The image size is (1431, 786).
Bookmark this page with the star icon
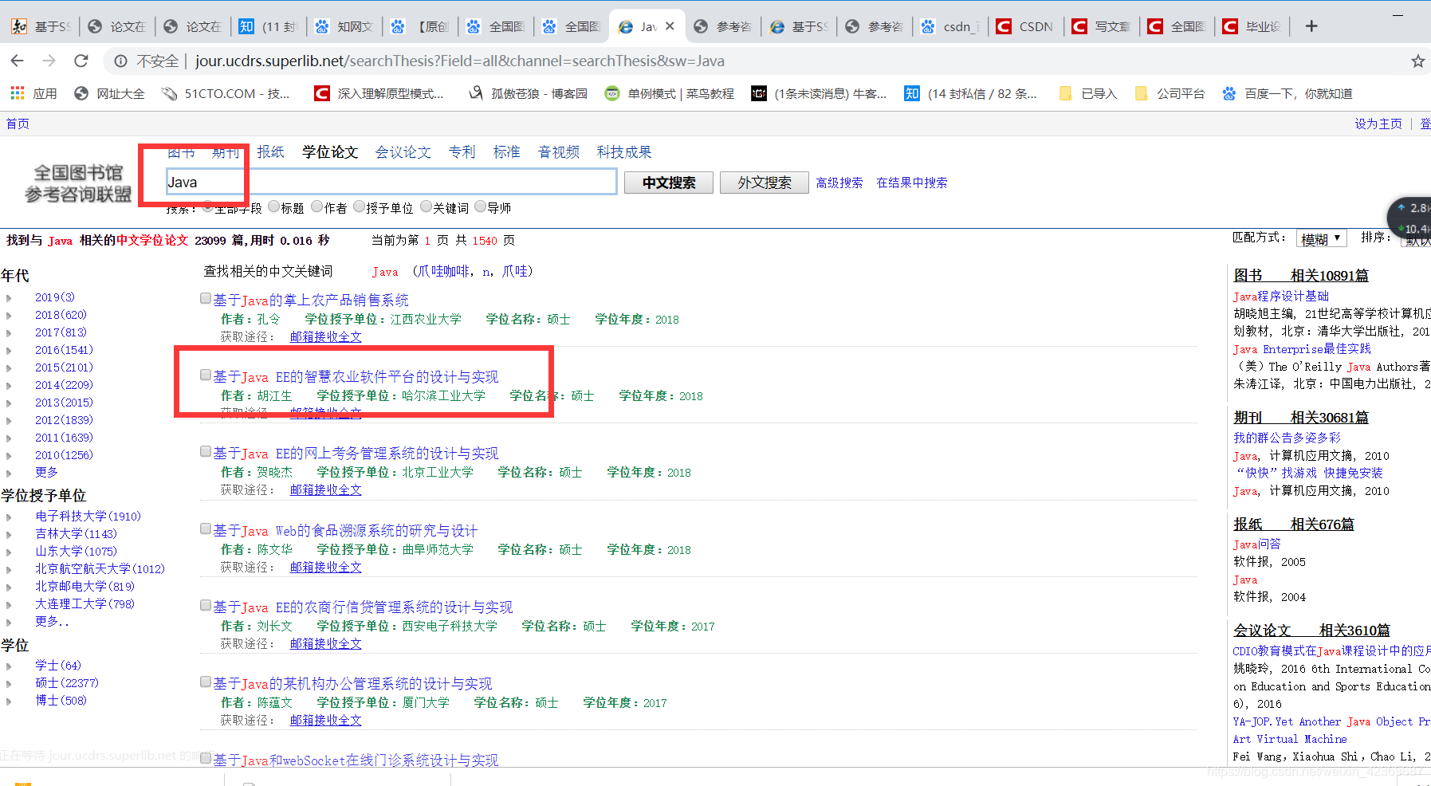[x=1417, y=61]
